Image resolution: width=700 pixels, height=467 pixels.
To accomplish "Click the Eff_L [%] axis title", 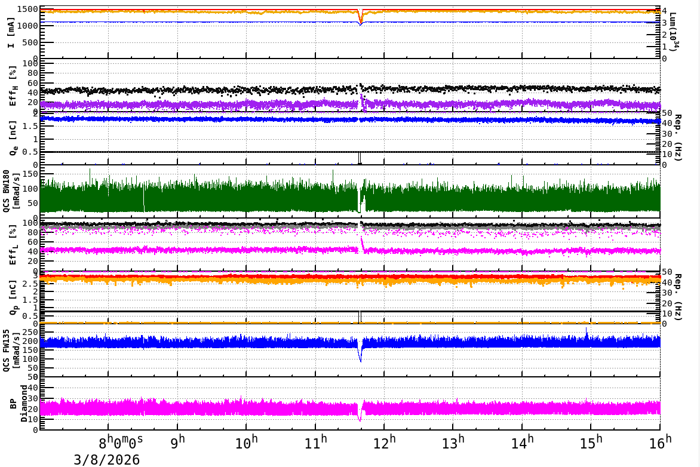I will (x=13, y=245).
